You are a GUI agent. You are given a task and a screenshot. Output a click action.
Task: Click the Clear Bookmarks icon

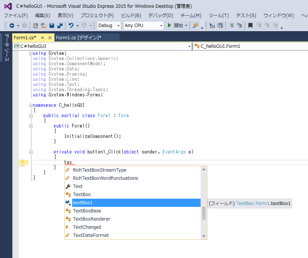click(x=275, y=26)
